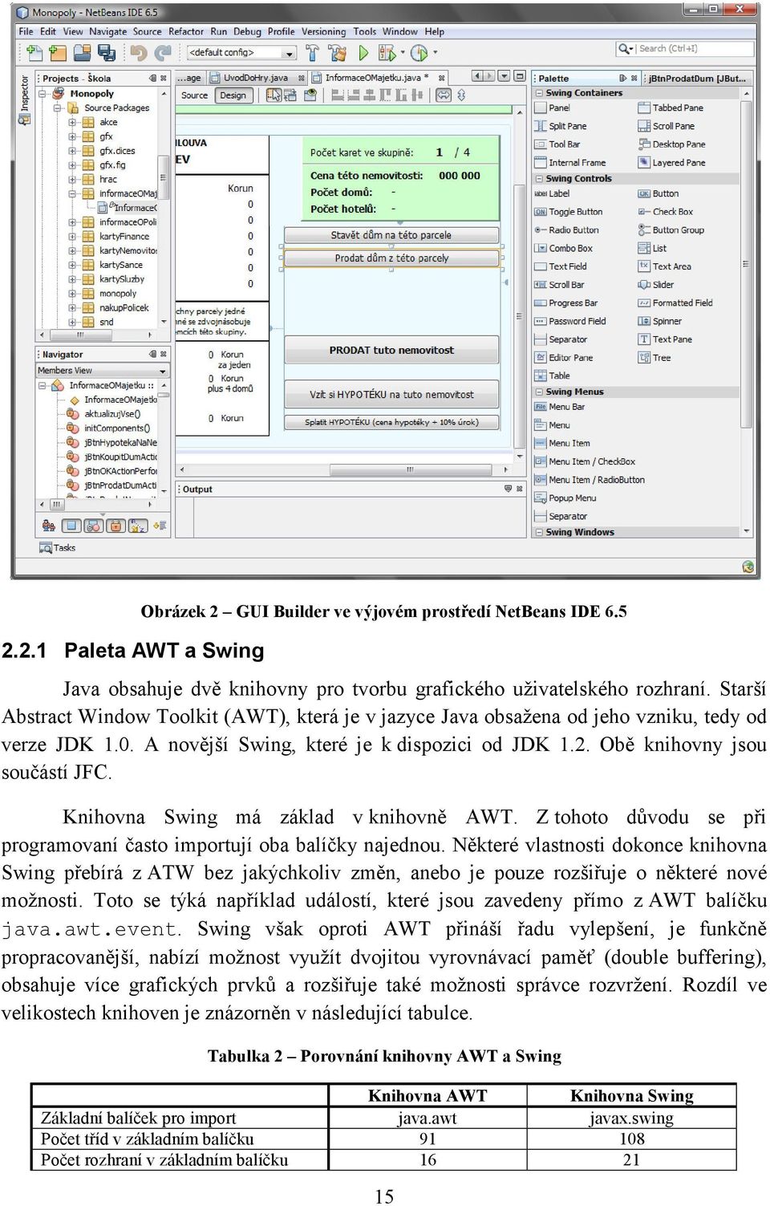Toggle Selection Mode in designer toolbar
This screenshot has width=770, height=1206.
click(274, 95)
